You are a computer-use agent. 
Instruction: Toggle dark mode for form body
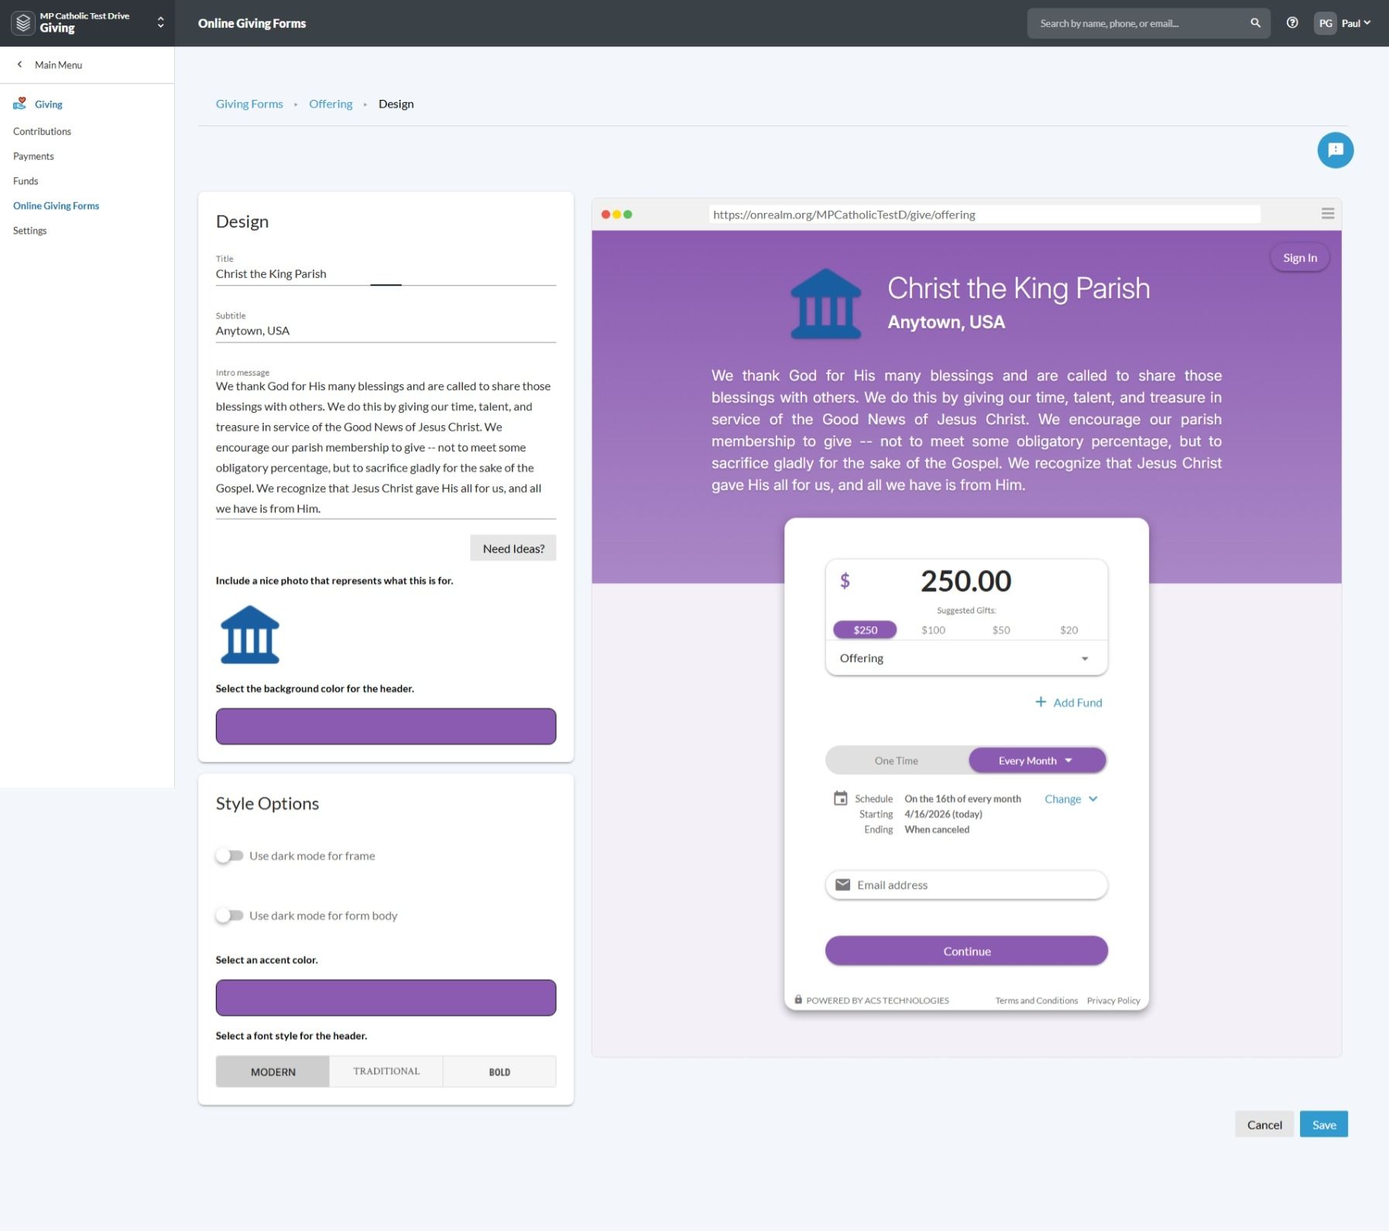pyautogui.click(x=229, y=915)
